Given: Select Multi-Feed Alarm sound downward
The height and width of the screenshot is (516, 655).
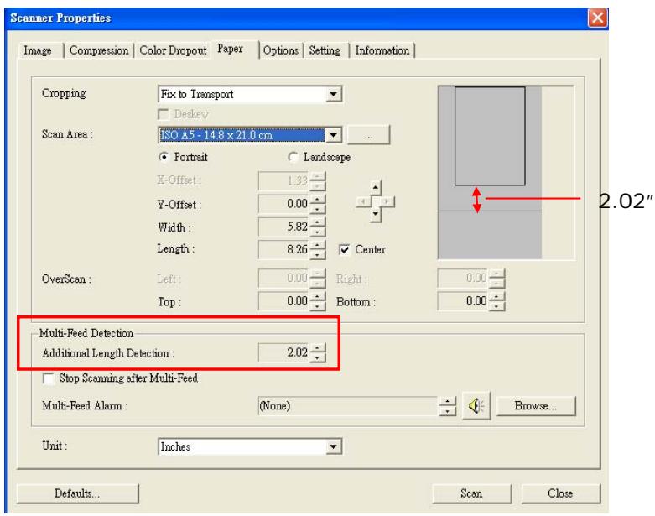Looking at the screenshot, I should click(x=447, y=411).
